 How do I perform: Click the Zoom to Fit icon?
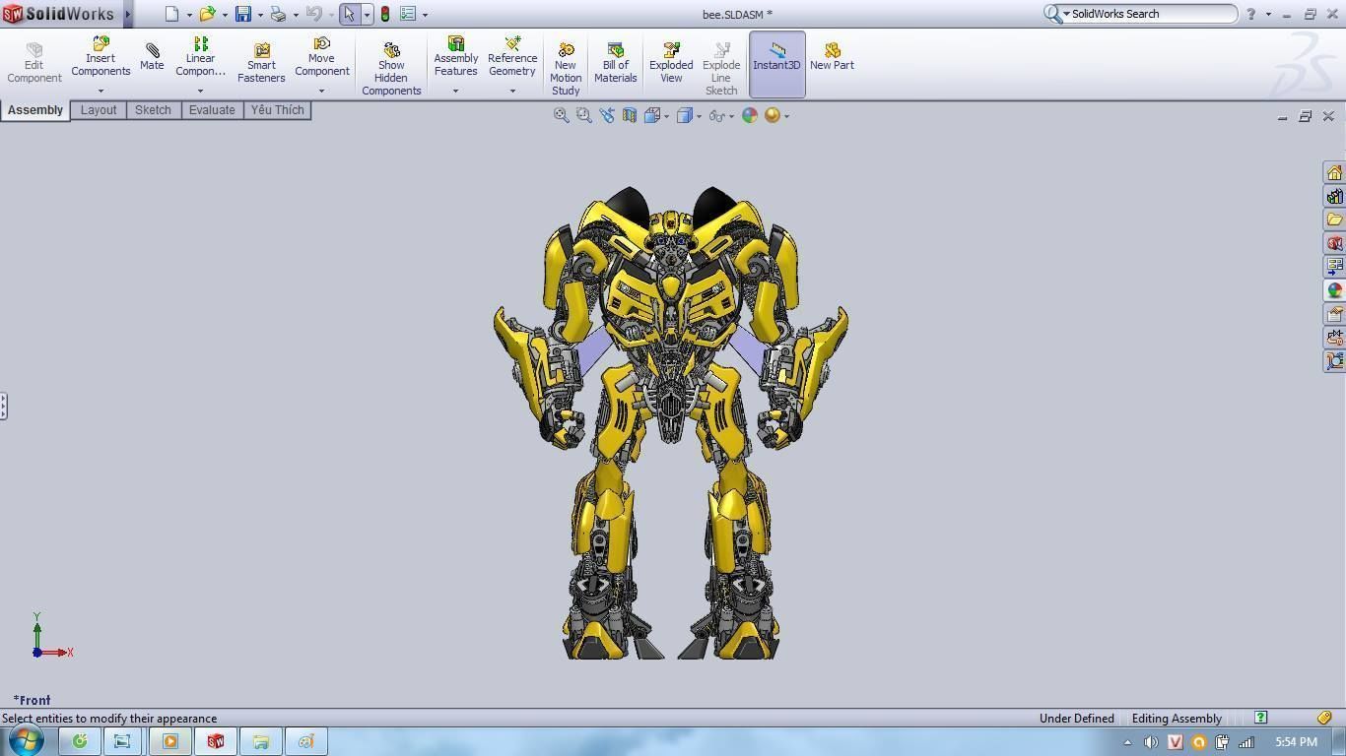coord(561,115)
